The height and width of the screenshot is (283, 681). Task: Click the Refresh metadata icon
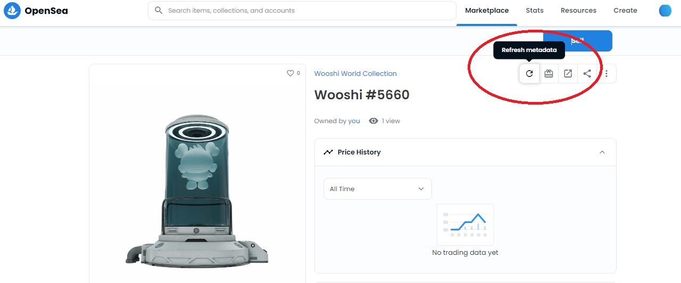(529, 74)
